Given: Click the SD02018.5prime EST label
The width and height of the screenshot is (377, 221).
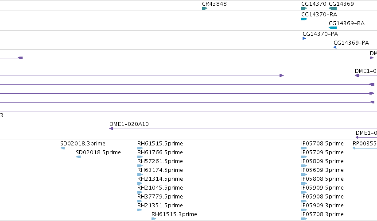Looking at the screenshot, I should coord(98,152).
